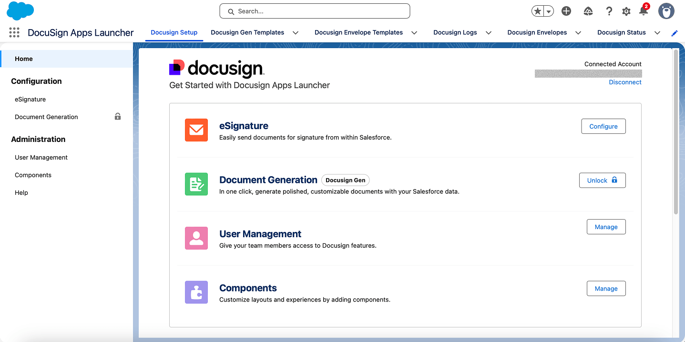Screen dimensions: 685x342
Task: Open the Docusign Envelope Templates tab
Action: click(x=358, y=32)
